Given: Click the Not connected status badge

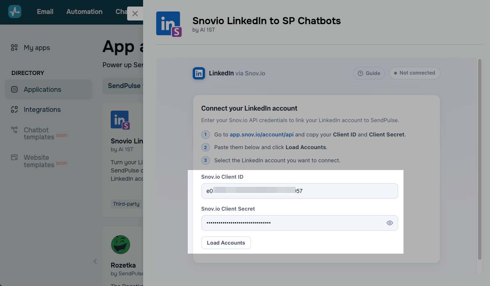Looking at the screenshot, I should click(415, 73).
